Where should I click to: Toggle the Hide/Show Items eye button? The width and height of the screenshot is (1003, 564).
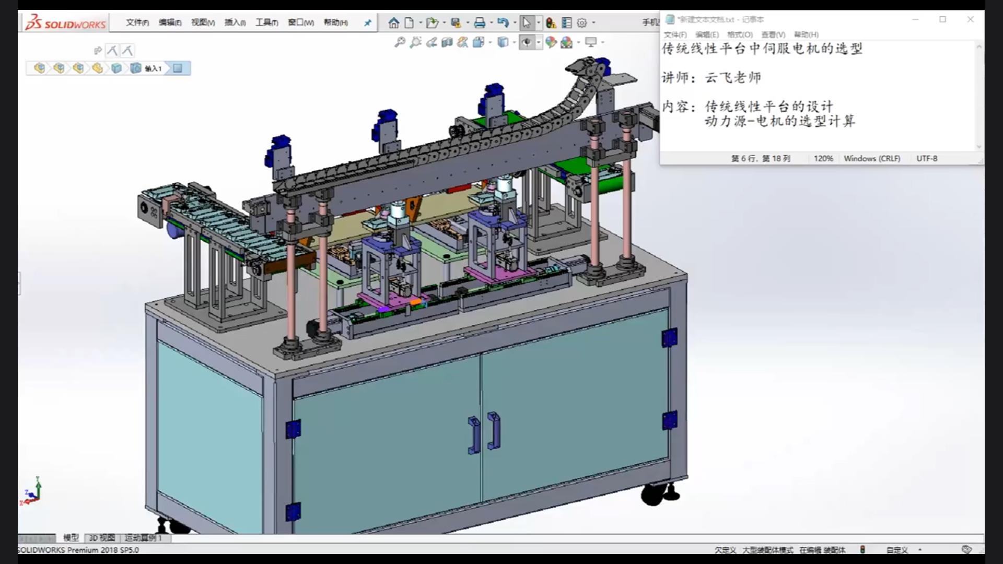coord(527,42)
